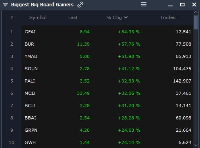This screenshot has width=200, height=148.
Task: Minimize the Biggest Big Board Gainers window
Action: [x=170, y=6]
